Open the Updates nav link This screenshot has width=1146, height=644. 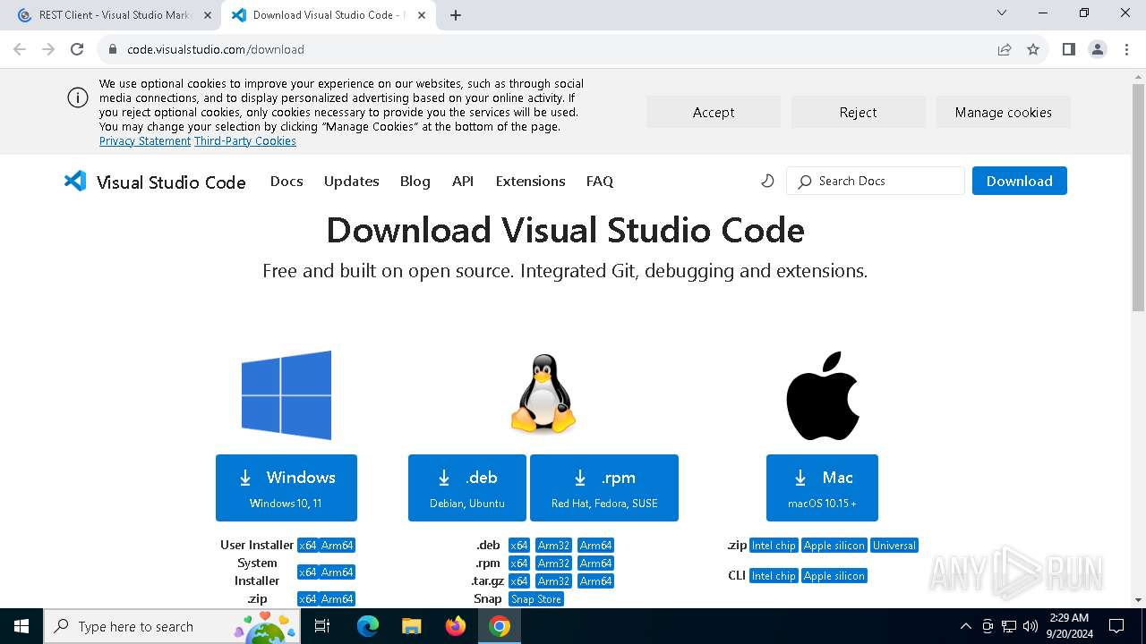[352, 181]
